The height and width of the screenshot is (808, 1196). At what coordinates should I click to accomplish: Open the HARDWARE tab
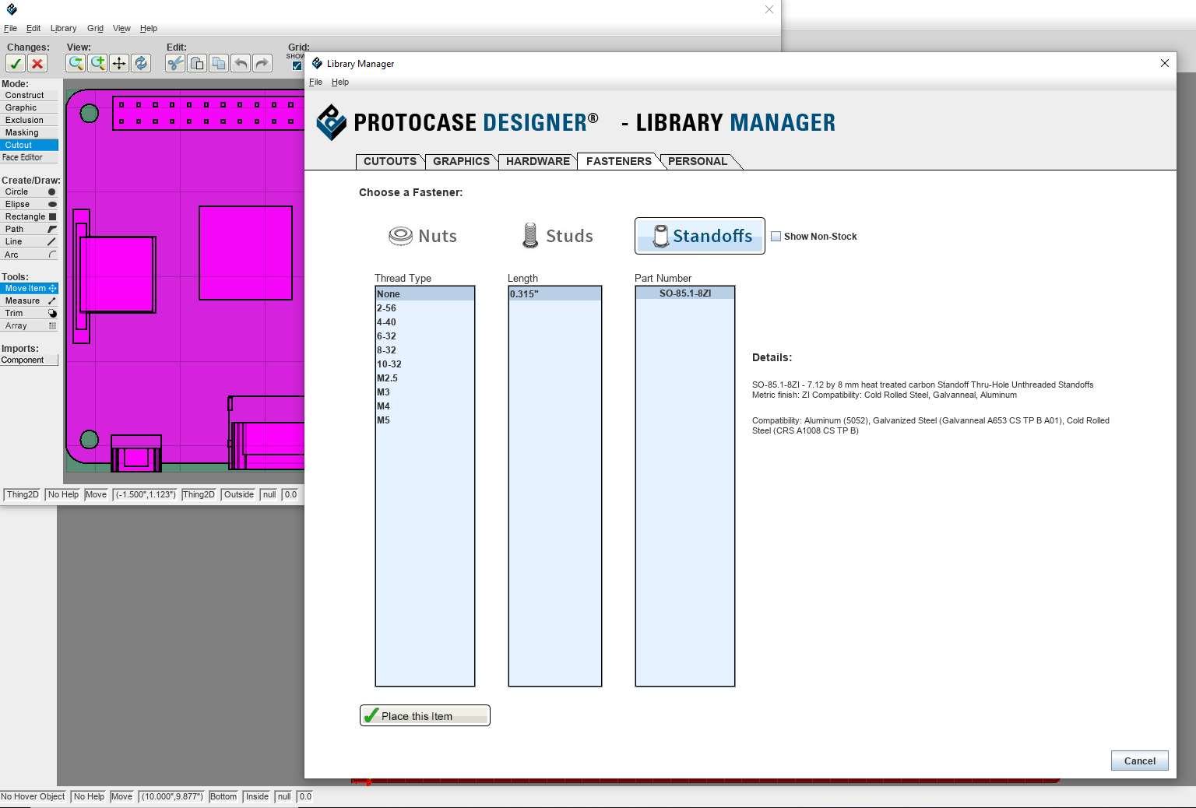tap(537, 161)
